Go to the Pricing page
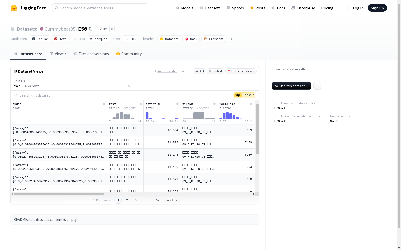 point(327,8)
